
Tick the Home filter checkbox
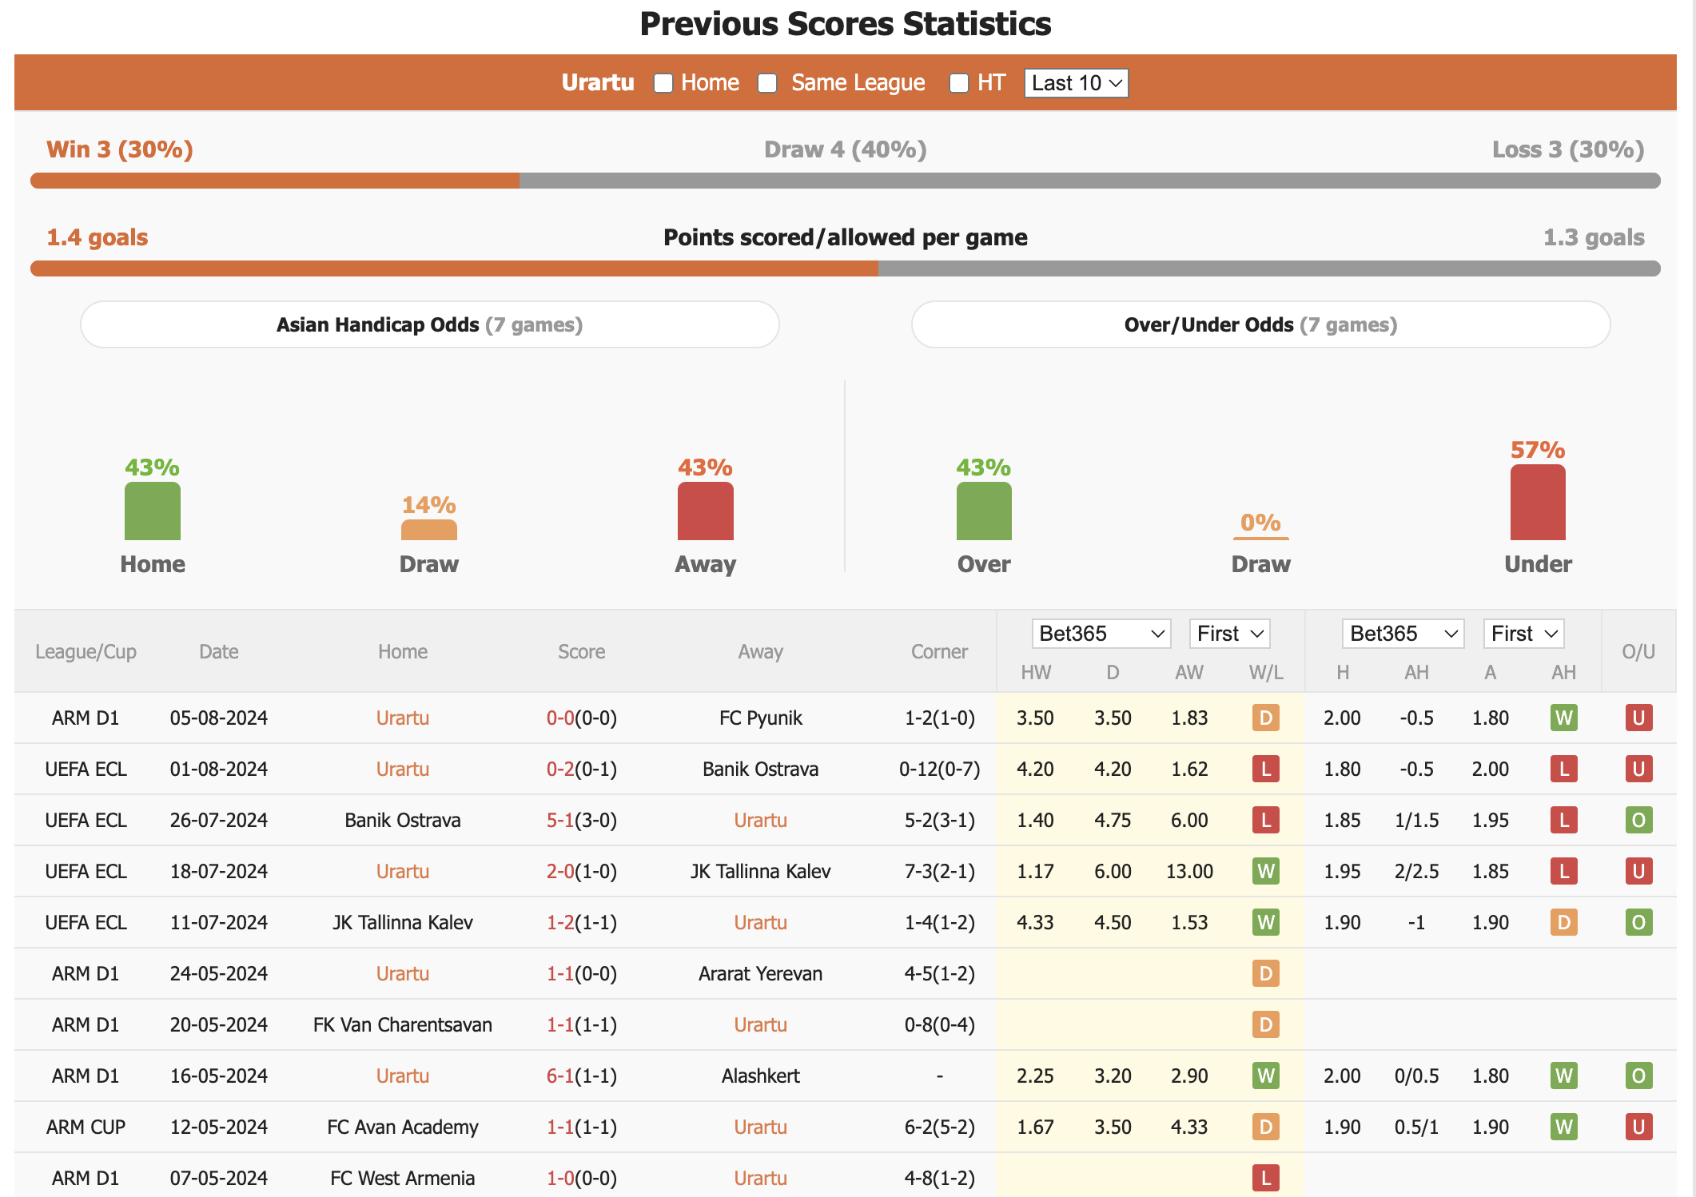[x=663, y=83]
